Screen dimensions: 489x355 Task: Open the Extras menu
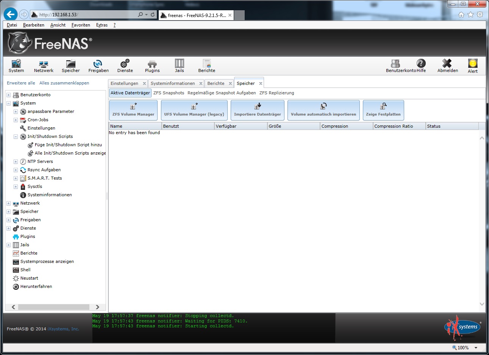pos(102,25)
